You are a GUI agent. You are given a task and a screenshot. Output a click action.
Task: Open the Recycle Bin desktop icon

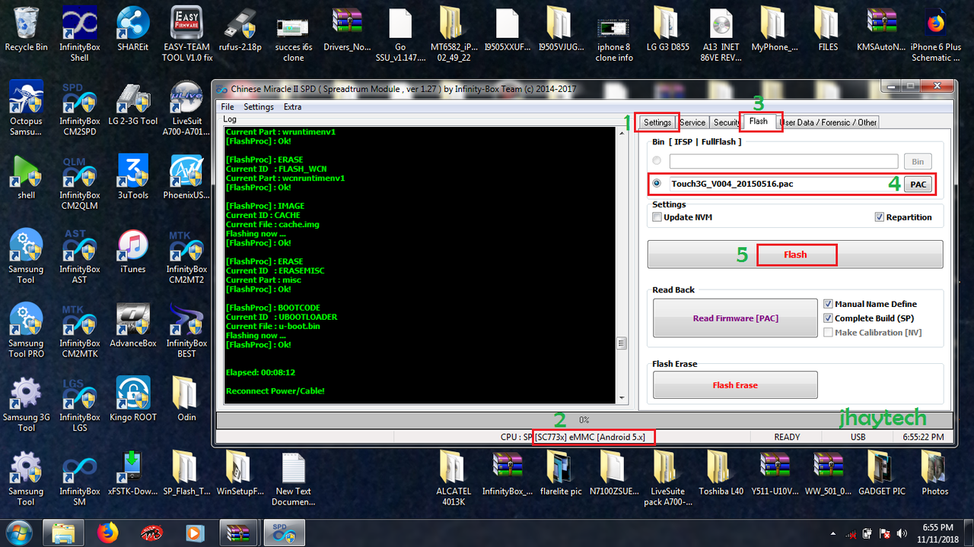coord(26,30)
